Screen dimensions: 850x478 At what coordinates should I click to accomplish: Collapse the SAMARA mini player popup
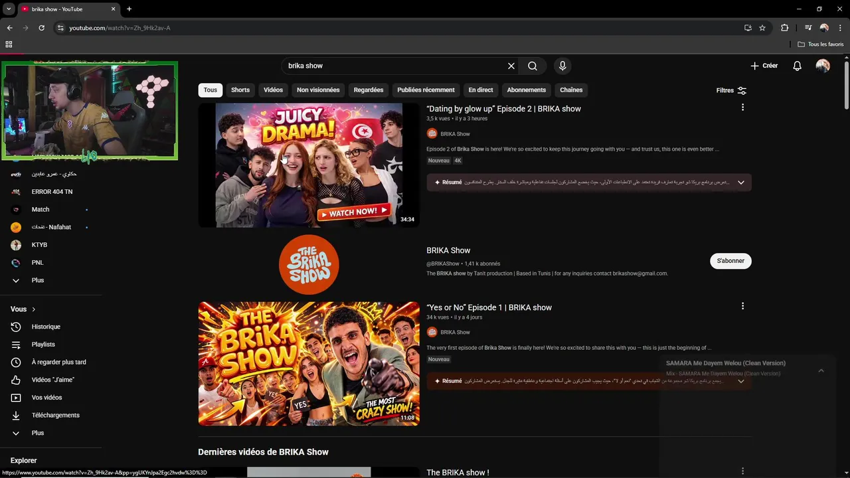click(821, 370)
